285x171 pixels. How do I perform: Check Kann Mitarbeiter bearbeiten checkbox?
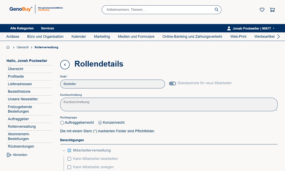coord(69,159)
